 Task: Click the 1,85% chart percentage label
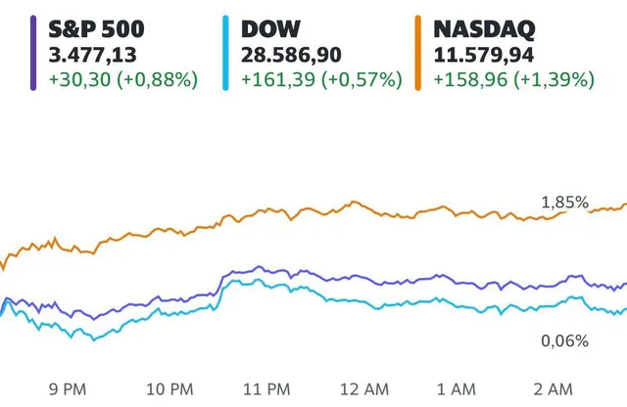[x=564, y=203]
